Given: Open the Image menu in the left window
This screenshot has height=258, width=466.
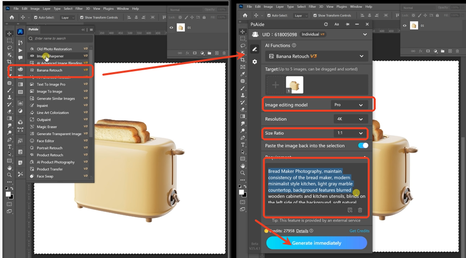Looking at the screenshot, I should 35,9.
